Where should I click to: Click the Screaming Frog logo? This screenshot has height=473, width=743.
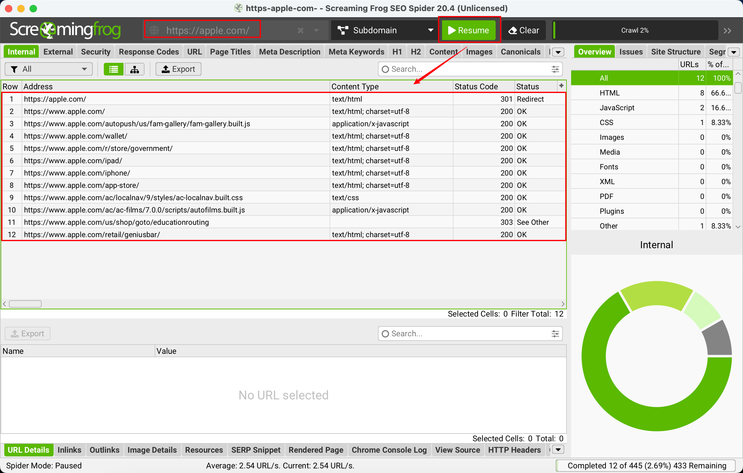point(65,30)
